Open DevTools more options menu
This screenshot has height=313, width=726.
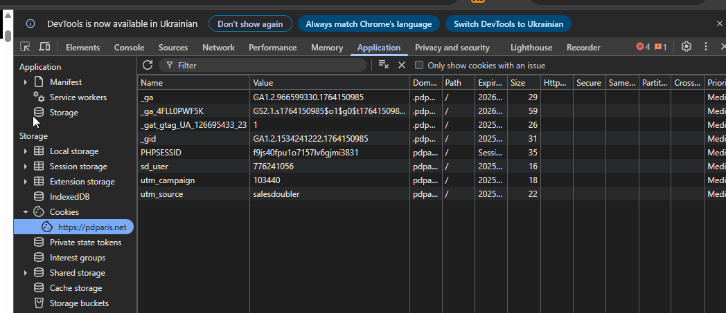(706, 47)
